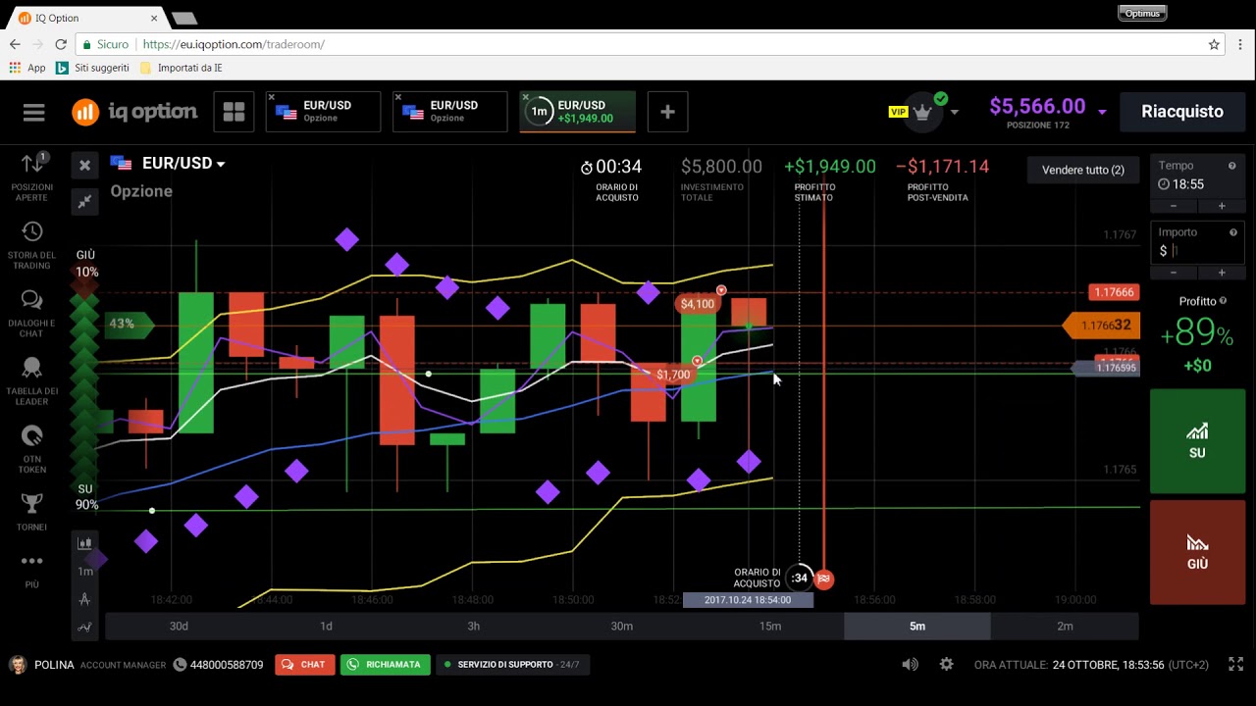Open OTN Token panel
The height and width of the screenshot is (706, 1256).
pyautogui.click(x=32, y=449)
